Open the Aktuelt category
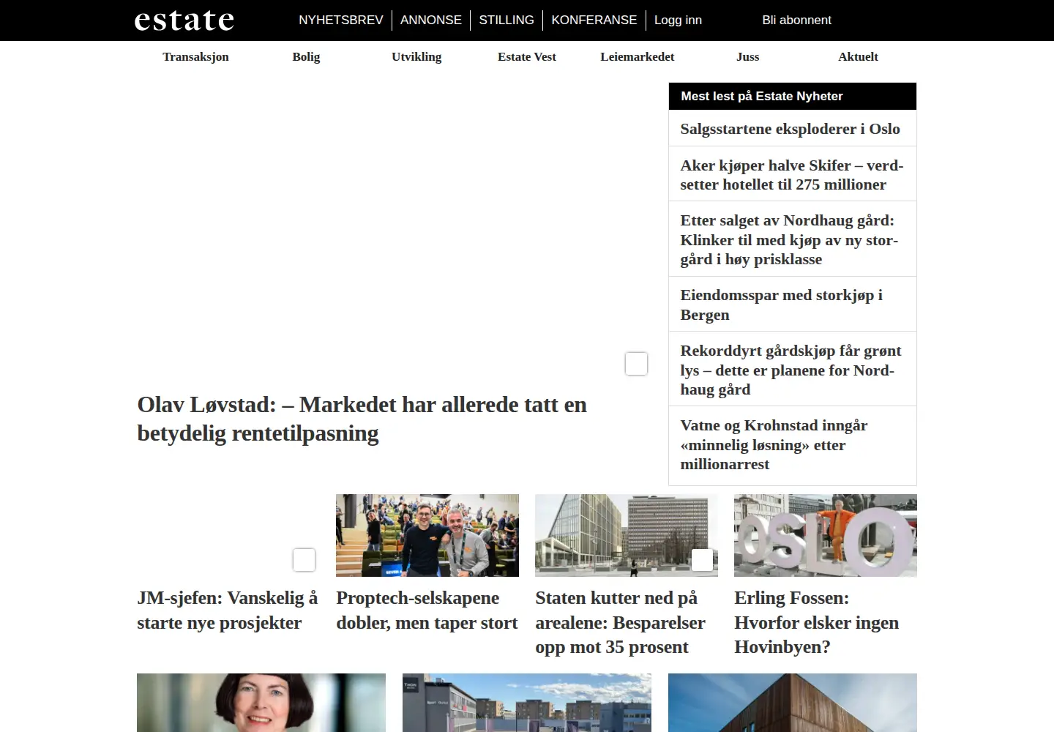Viewport: 1054px width, 732px height. [x=858, y=56]
